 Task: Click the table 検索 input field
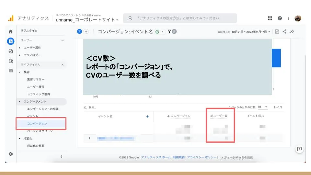point(92,108)
